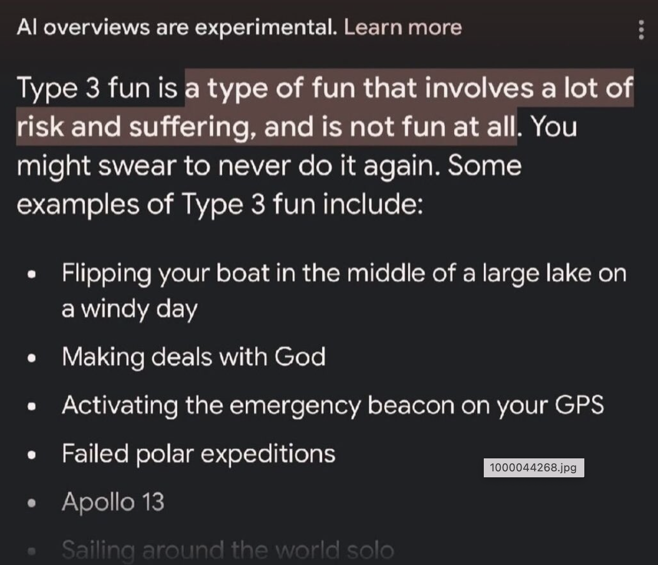Viewport: 658px width, 565px height.
Task: Click the bullet beside "Apollo 13"
Action: (32, 503)
